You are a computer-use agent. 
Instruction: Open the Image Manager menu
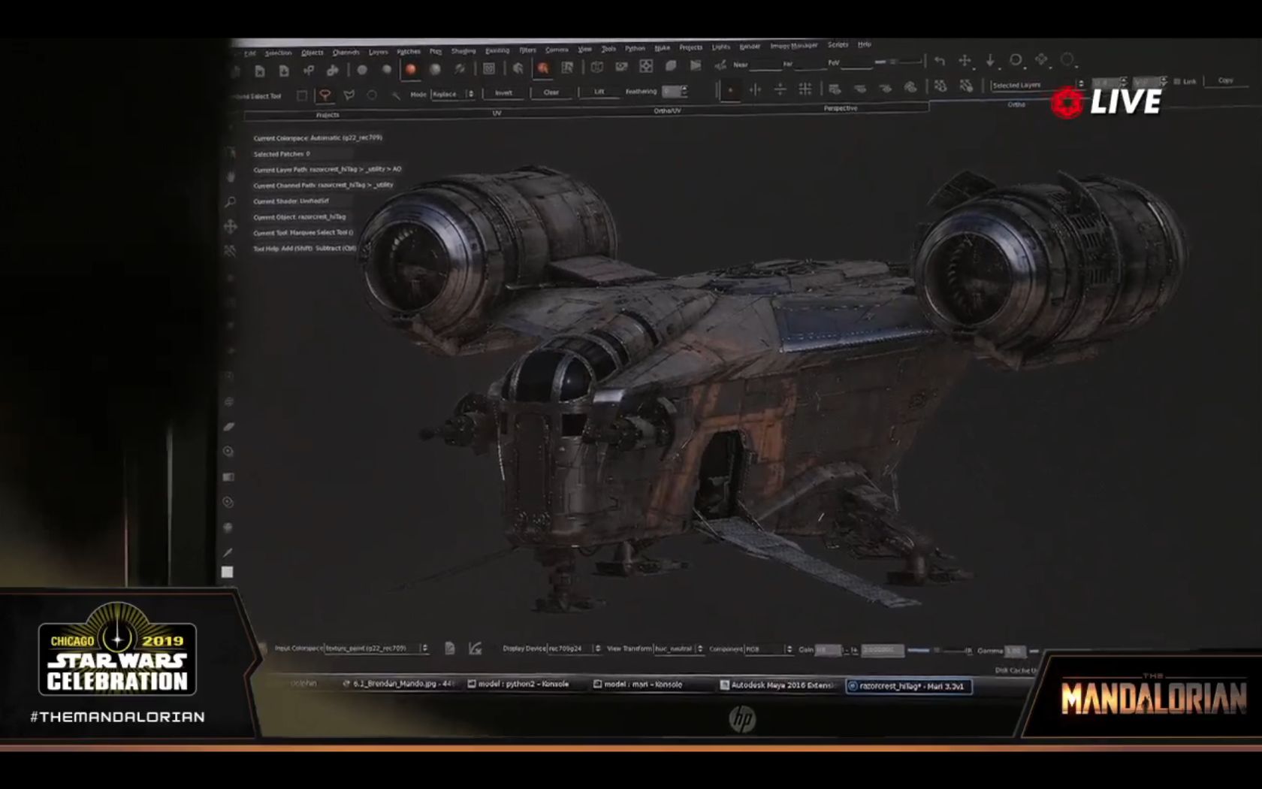click(793, 46)
